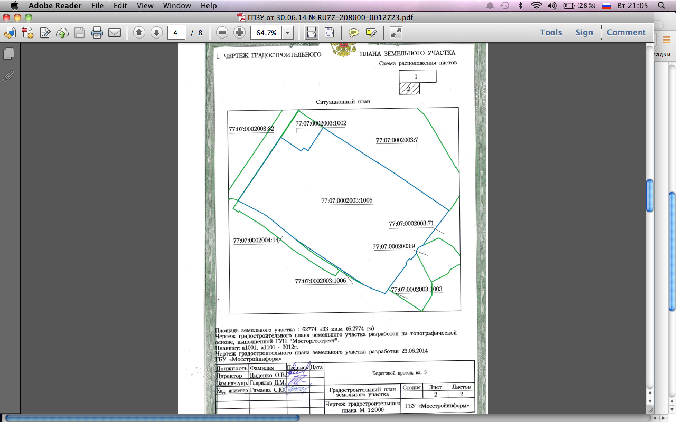The image size is (676, 422).
Task: Click the Edit/Sign document icon
Action: pos(45,33)
